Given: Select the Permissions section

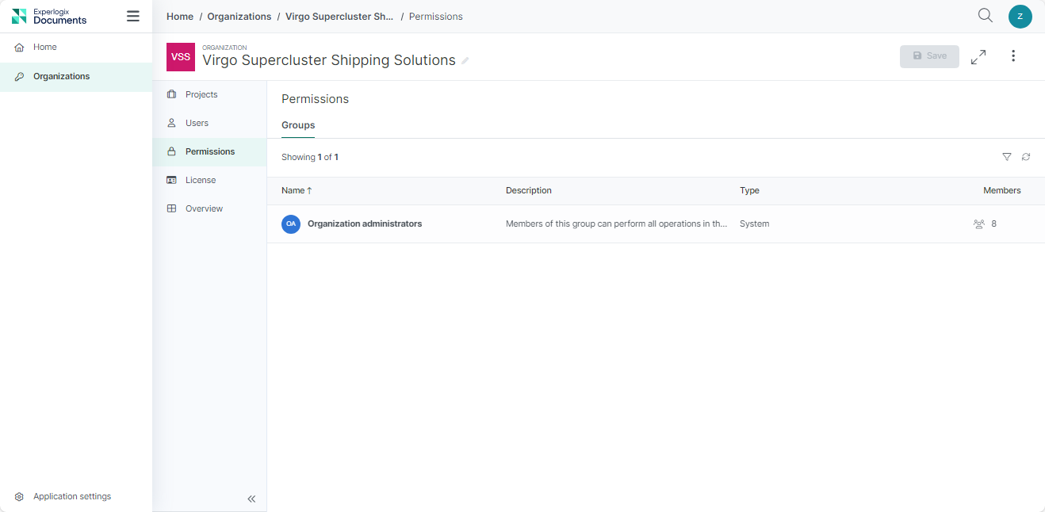Looking at the screenshot, I should point(209,151).
